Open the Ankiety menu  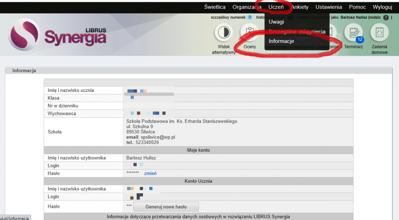(x=300, y=7)
